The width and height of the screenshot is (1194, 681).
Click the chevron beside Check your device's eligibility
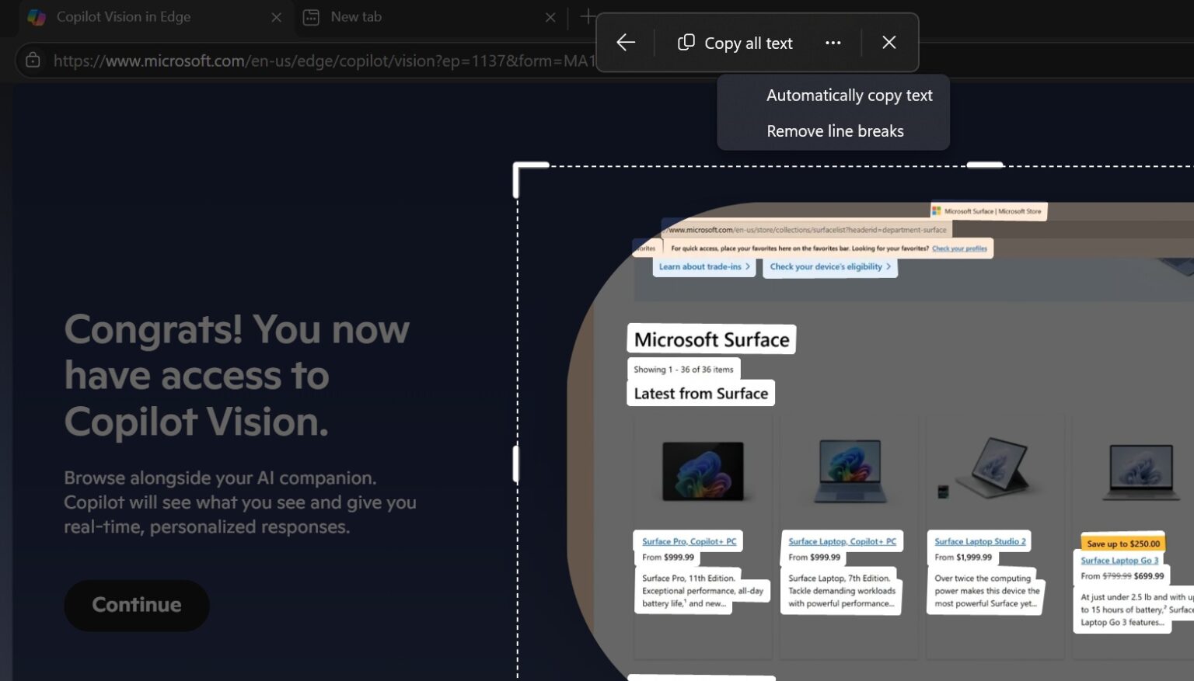tap(889, 266)
